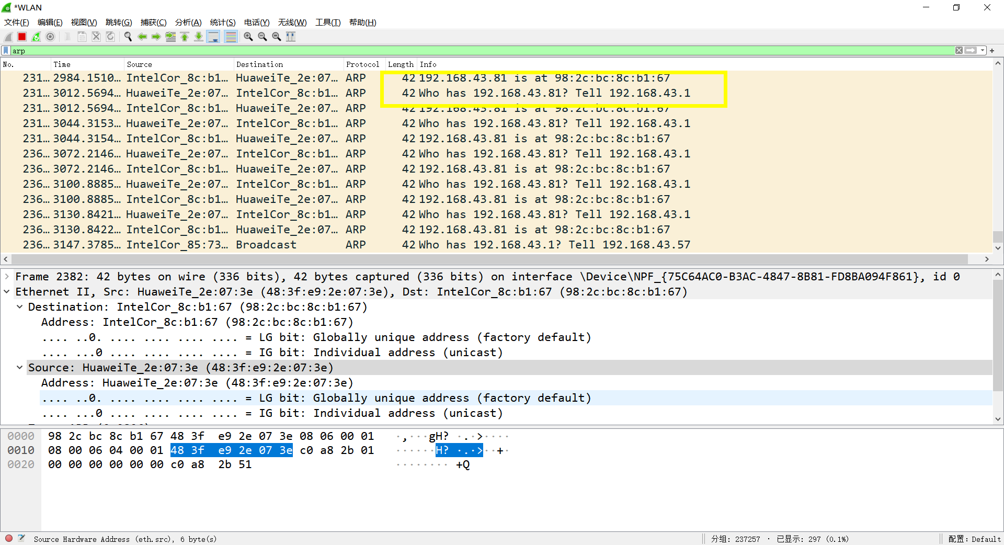
Task: Toggle auto-scroll during live capture
Action: point(213,37)
